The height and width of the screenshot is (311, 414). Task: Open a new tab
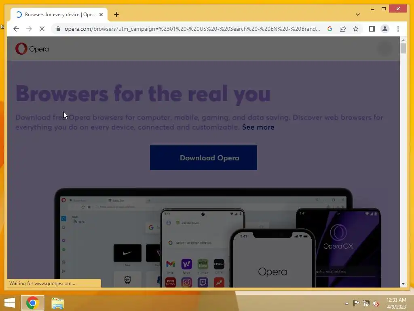[116, 15]
